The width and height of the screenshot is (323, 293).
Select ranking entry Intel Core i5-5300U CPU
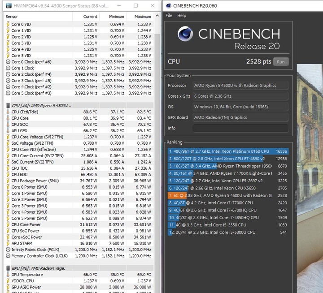[x=228, y=233]
